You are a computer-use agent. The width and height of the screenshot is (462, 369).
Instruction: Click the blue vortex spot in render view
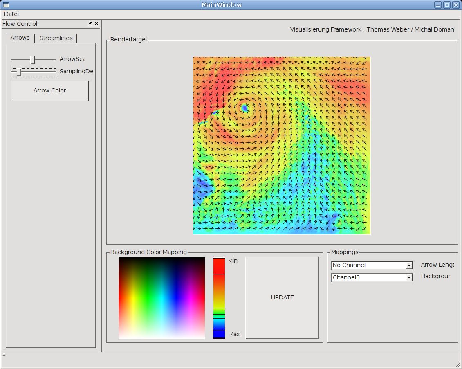coord(244,108)
